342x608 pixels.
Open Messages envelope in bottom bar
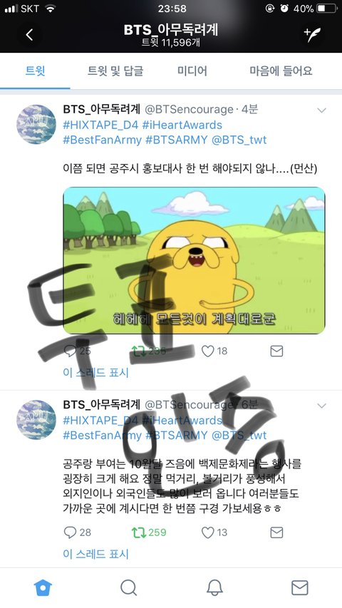(x=300, y=588)
